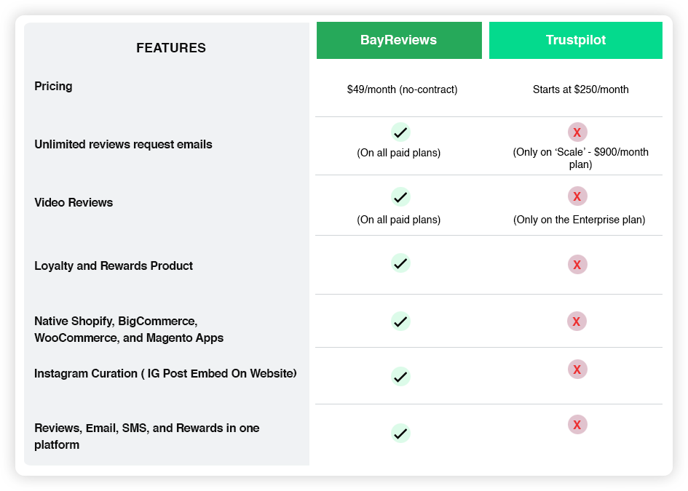Click the FEATURES heading
Viewport: 688px width, 491px height.
(170, 47)
